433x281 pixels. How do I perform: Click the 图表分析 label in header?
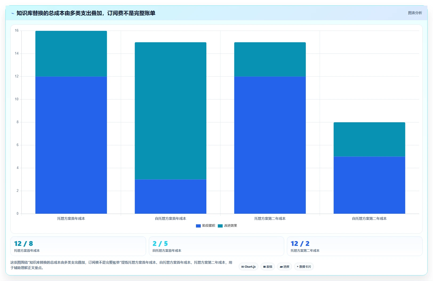click(x=415, y=13)
